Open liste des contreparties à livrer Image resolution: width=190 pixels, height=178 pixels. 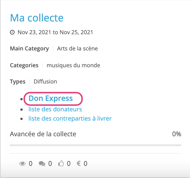tap(70, 119)
